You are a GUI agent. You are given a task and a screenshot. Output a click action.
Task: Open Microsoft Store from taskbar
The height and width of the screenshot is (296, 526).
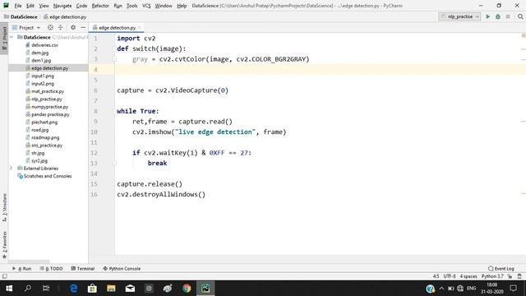[x=92, y=289]
